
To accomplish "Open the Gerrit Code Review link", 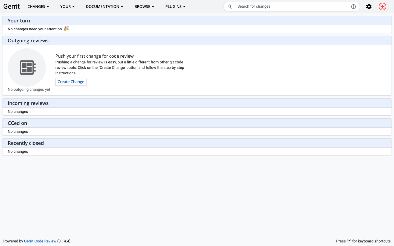I will pyautogui.click(x=40, y=241).
